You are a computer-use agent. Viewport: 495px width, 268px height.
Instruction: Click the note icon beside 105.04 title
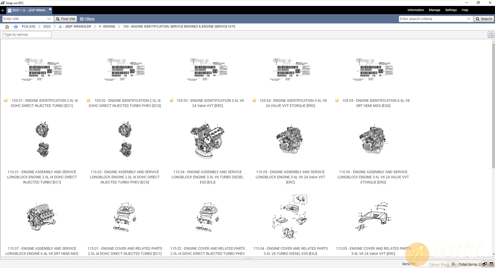tap(254, 100)
